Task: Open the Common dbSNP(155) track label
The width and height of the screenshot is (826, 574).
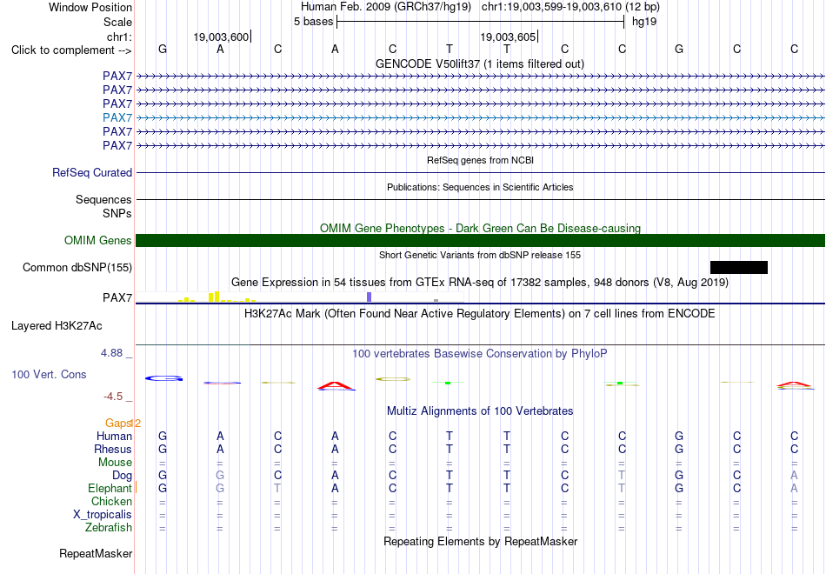Action: 77,267
